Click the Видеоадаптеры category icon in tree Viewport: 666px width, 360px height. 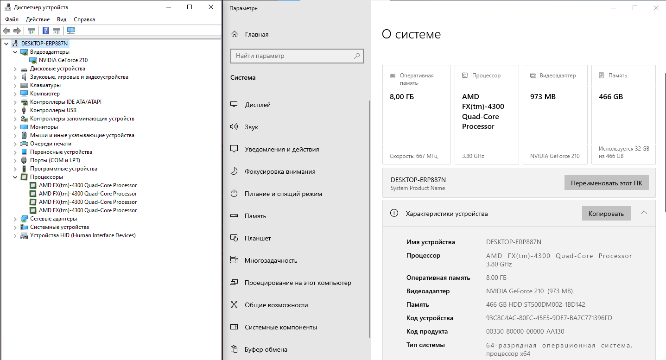(x=24, y=52)
